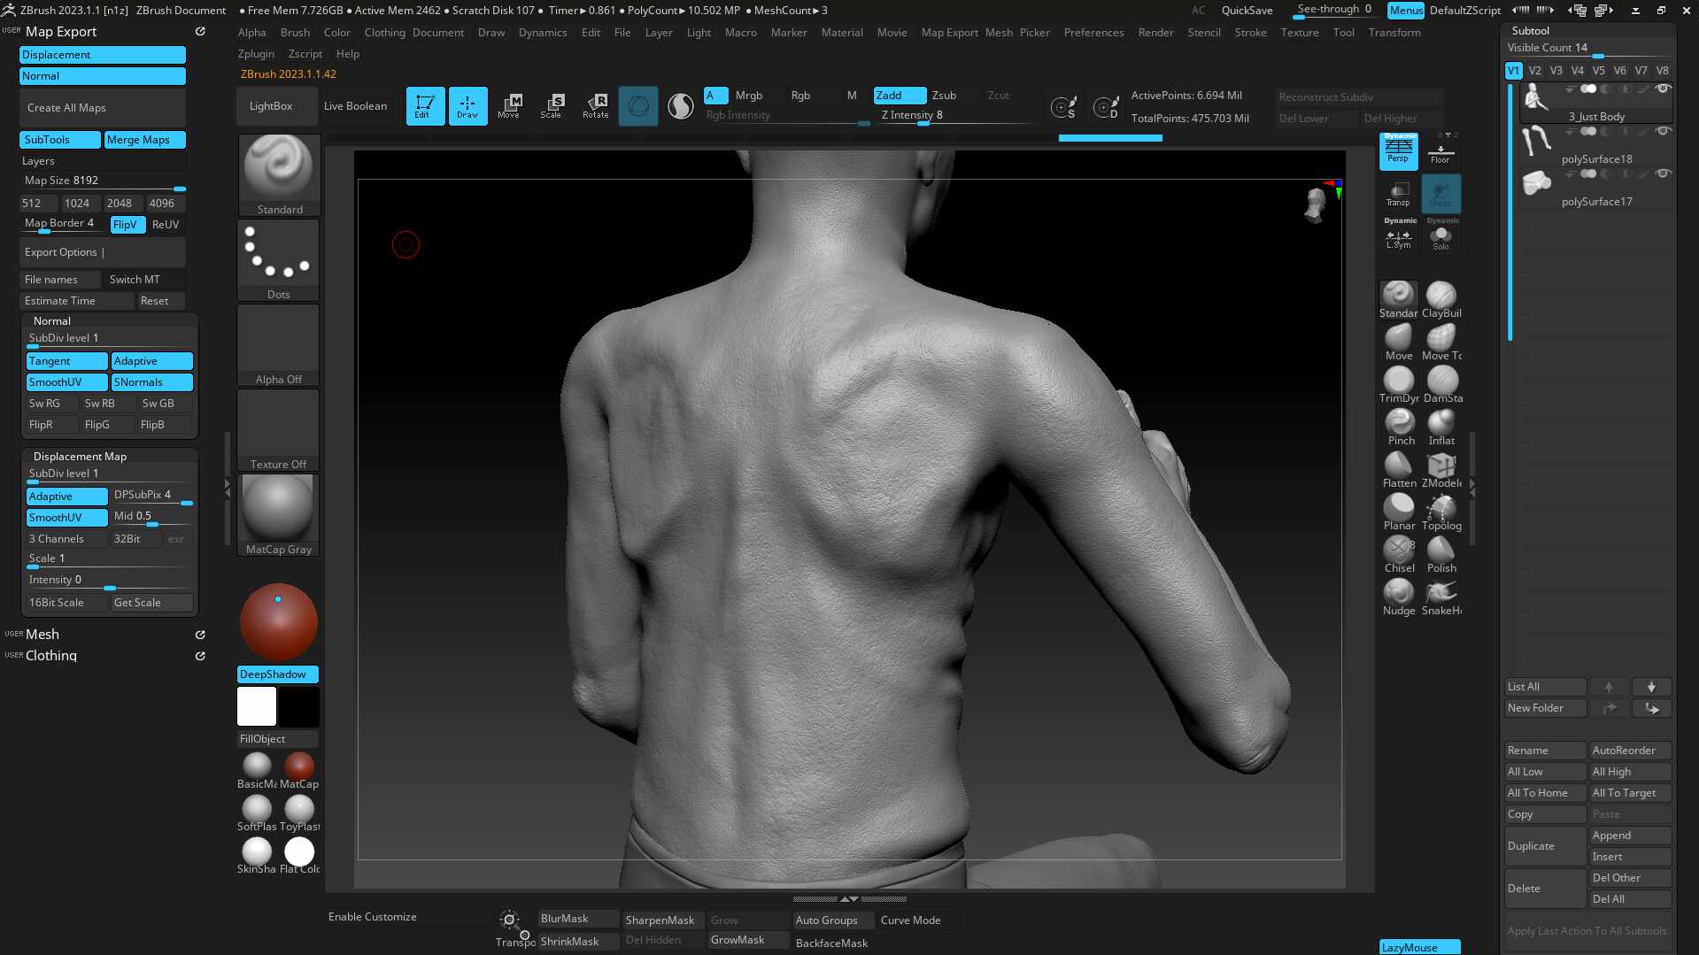Image resolution: width=1699 pixels, height=955 pixels.
Task: Disable the Tangent normal option
Action: click(66, 361)
